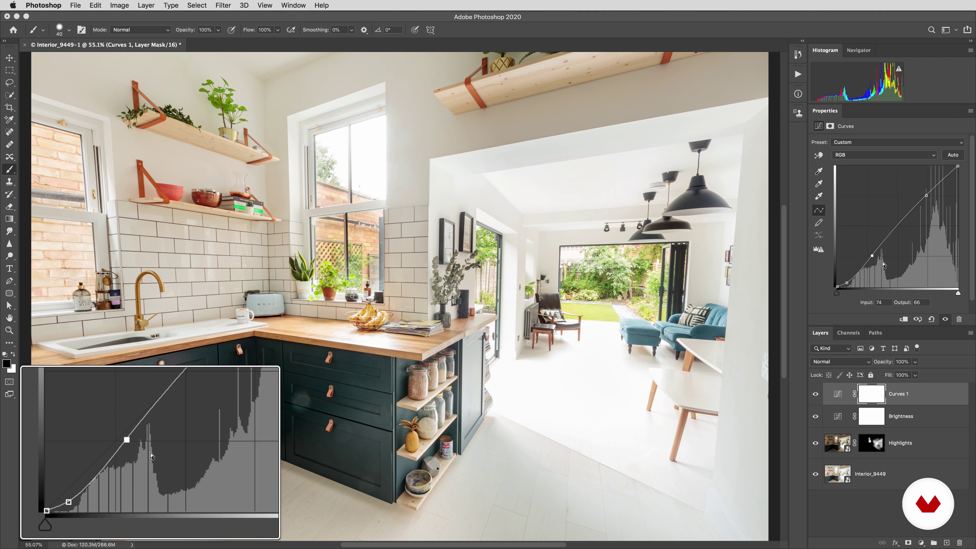This screenshot has width=976, height=549.
Task: Toggle airbrush build-up effect
Action: [291, 30]
